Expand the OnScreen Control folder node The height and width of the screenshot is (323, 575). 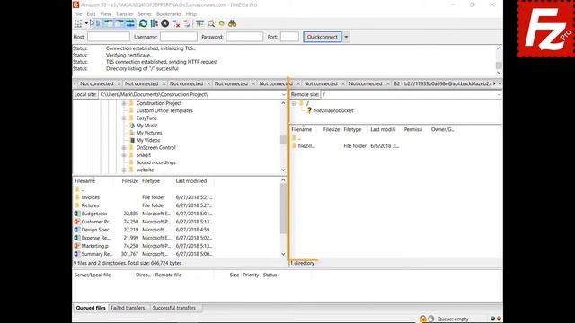tap(124, 148)
